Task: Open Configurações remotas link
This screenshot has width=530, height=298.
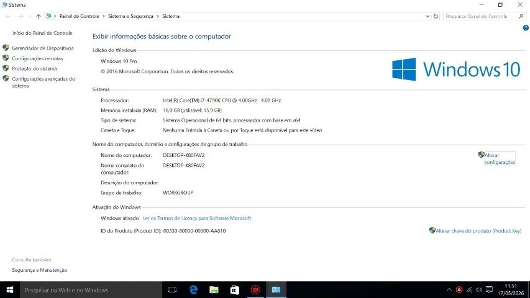Action: (37, 58)
